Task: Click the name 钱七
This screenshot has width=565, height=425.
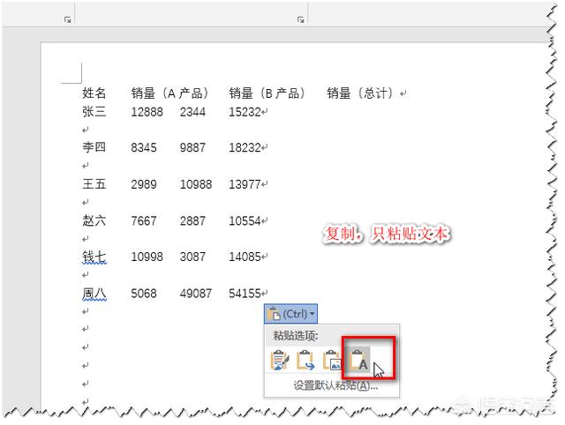Action: tap(94, 257)
